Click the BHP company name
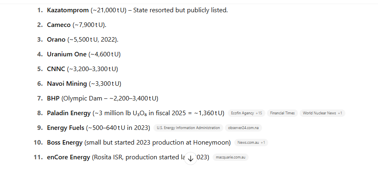Screen dimensions: 378x174 coord(53,98)
